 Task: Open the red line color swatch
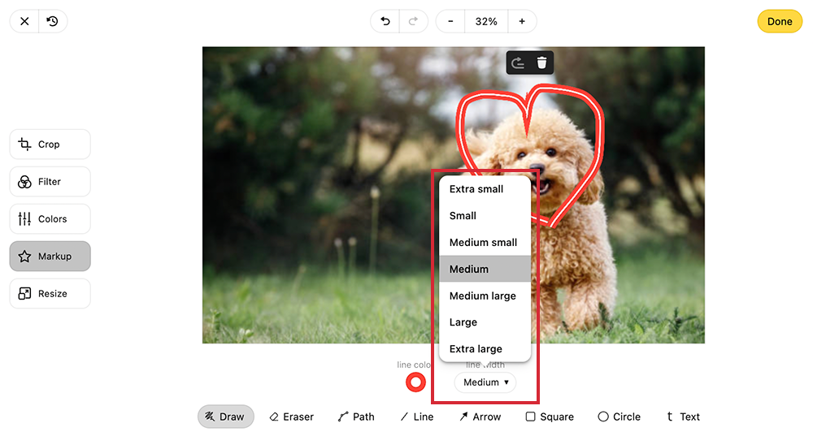pyautogui.click(x=415, y=382)
